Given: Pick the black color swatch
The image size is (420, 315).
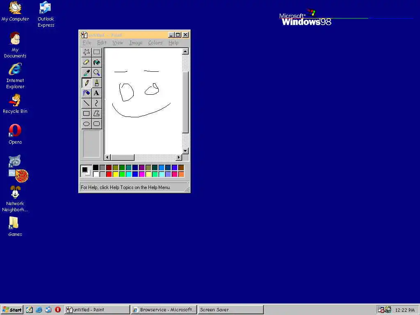Looking at the screenshot, I should point(96,168).
